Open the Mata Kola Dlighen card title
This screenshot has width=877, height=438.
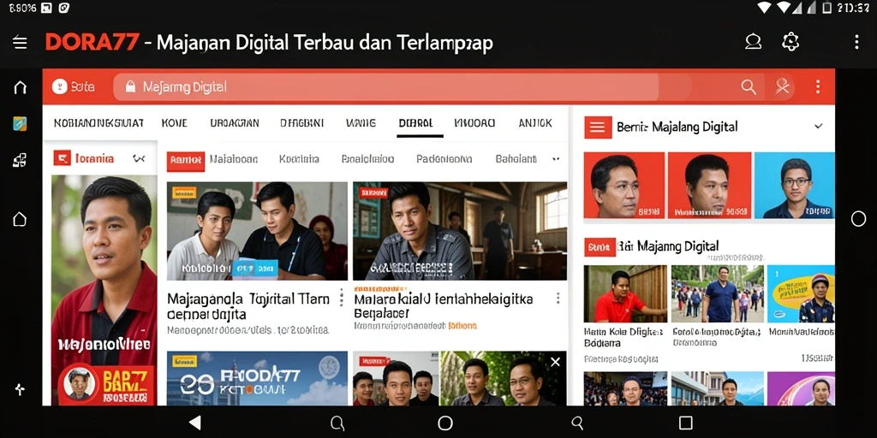click(623, 337)
